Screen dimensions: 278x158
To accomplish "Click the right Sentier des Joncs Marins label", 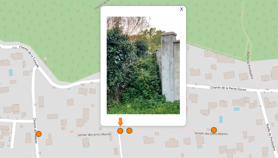I will [211, 133].
